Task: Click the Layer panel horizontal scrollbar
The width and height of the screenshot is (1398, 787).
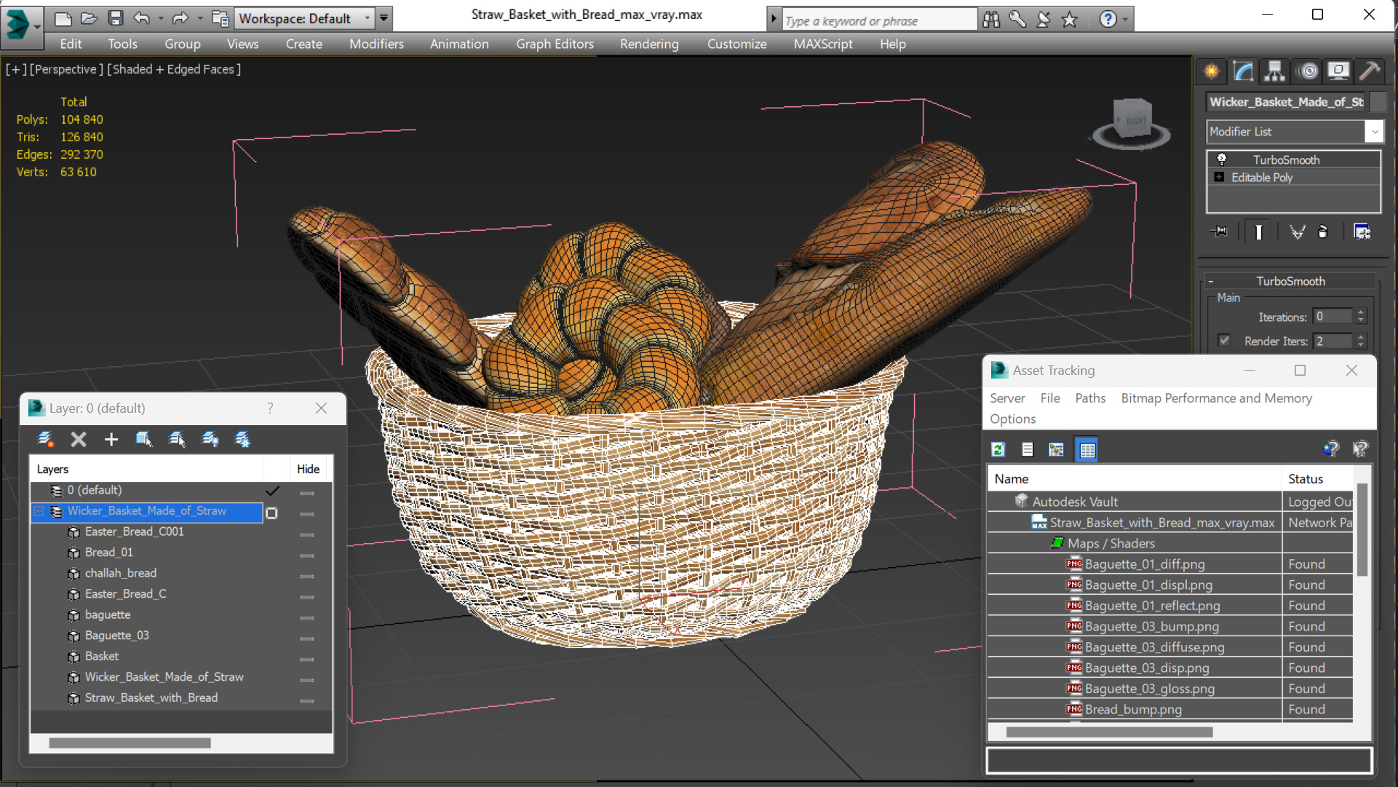Action: tap(130, 743)
